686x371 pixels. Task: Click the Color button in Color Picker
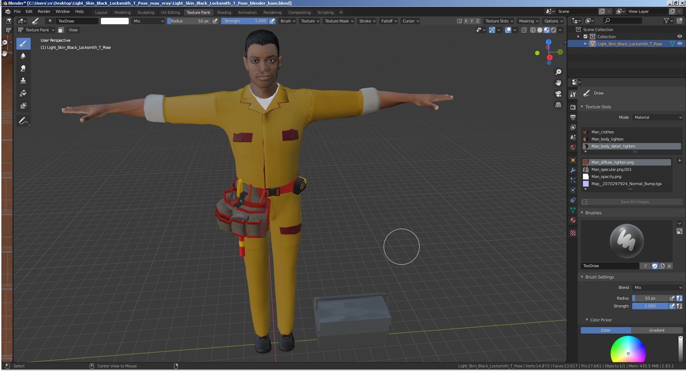click(x=606, y=330)
